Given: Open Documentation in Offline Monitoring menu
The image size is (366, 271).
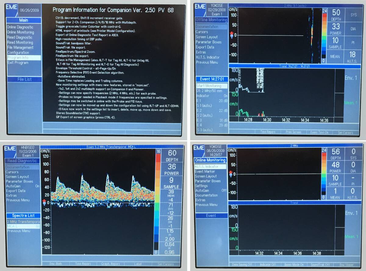Looking at the screenshot, I should [211, 27].
